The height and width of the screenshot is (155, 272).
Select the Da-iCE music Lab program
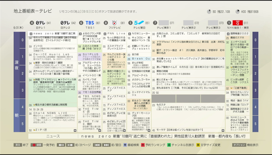(53, 57)
